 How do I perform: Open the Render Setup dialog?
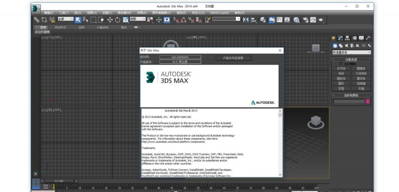305,19
